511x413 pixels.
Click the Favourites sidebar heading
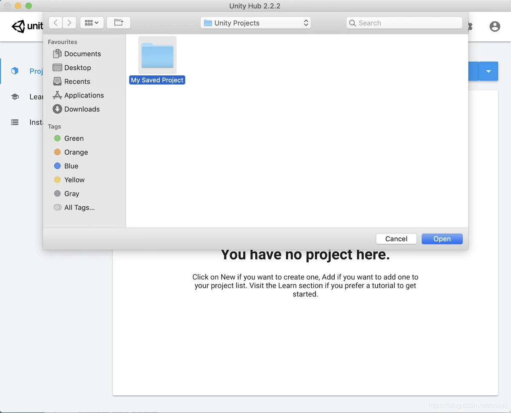pos(63,42)
